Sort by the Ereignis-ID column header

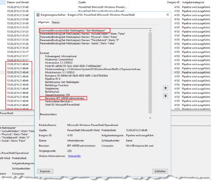tap(173, 2)
